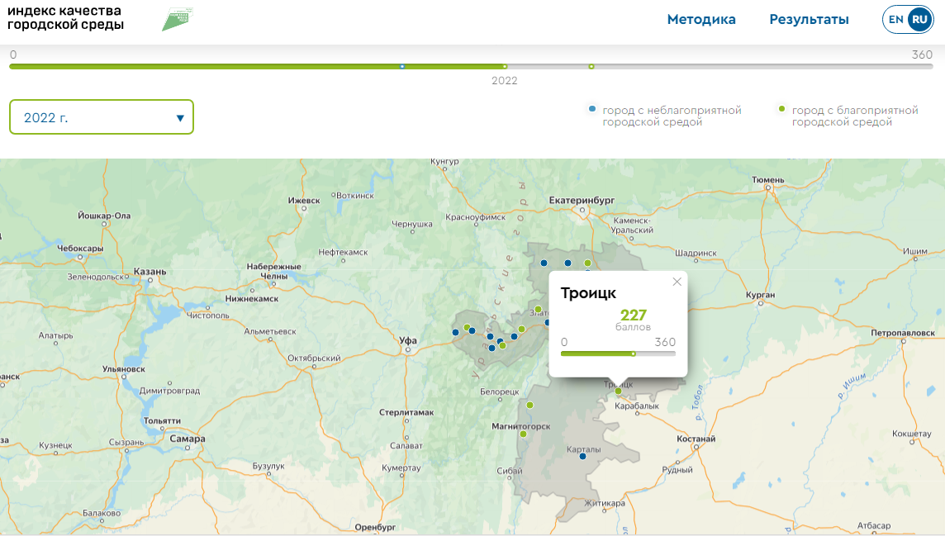Click the dropdown arrow in year selector
Screen dimensions: 945x536
pyautogui.click(x=180, y=118)
